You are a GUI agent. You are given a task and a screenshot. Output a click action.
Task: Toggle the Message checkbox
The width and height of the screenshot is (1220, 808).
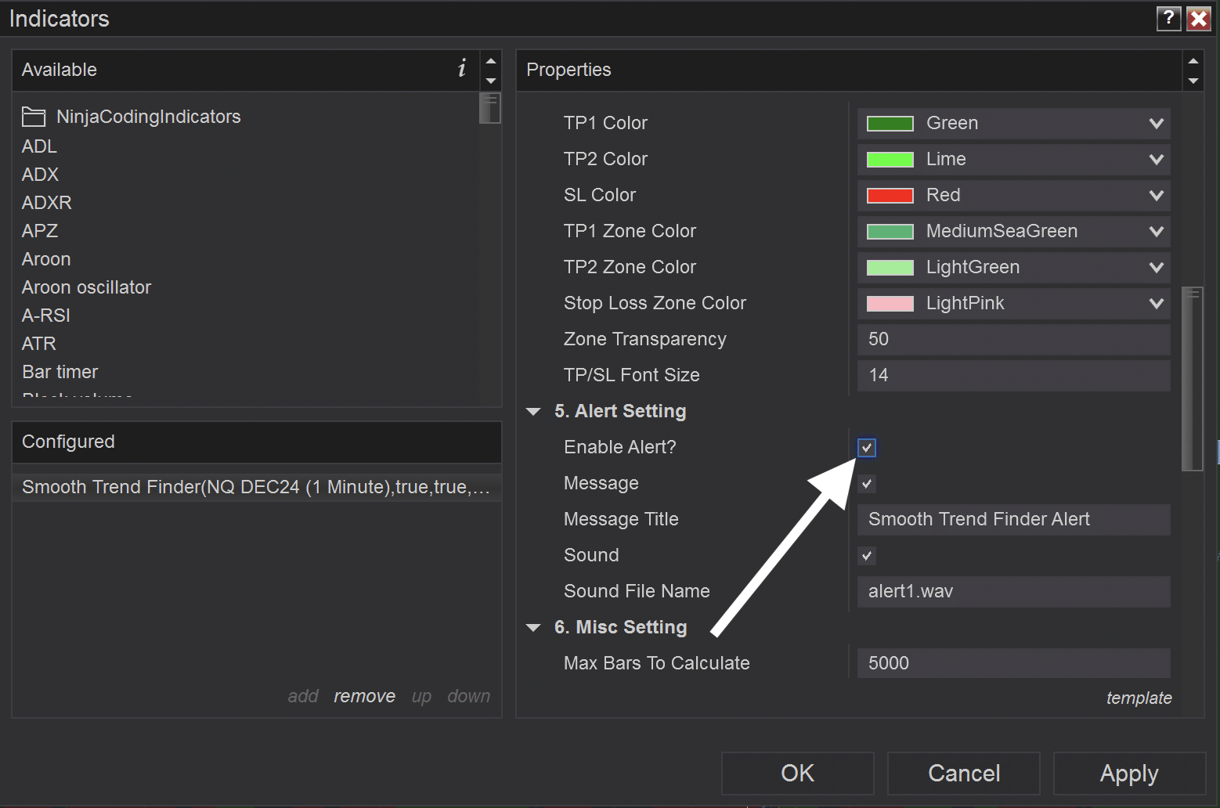[x=867, y=484]
